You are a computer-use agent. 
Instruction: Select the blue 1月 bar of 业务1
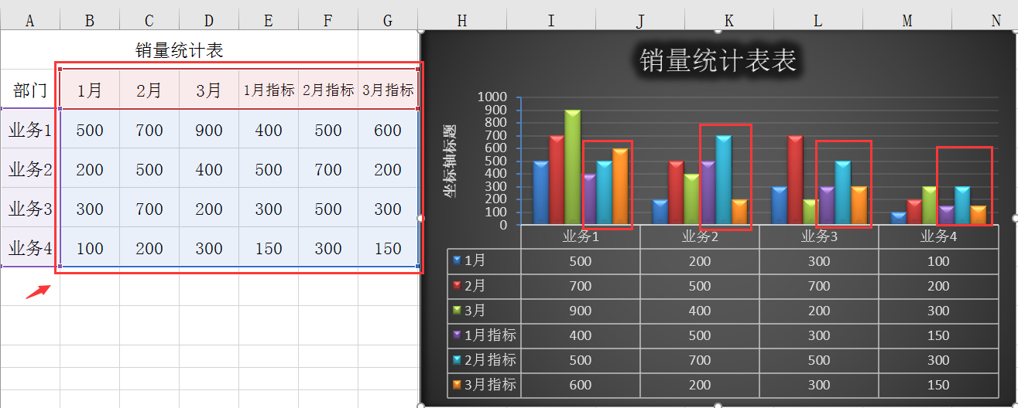pos(540,193)
